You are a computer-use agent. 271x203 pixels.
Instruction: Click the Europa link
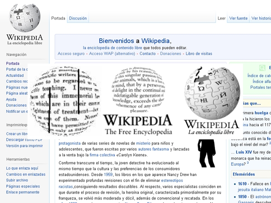click(x=237, y=164)
